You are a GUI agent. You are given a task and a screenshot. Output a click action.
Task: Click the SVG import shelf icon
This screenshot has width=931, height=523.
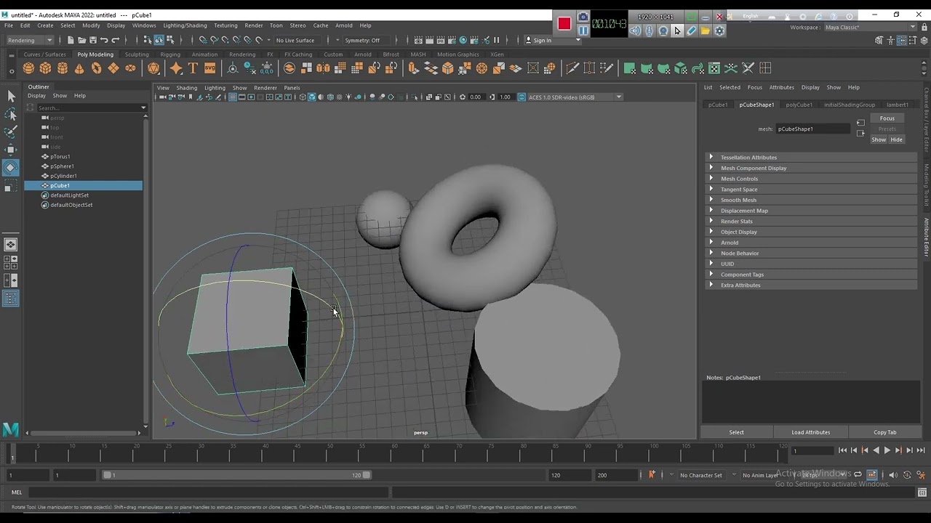click(x=209, y=68)
